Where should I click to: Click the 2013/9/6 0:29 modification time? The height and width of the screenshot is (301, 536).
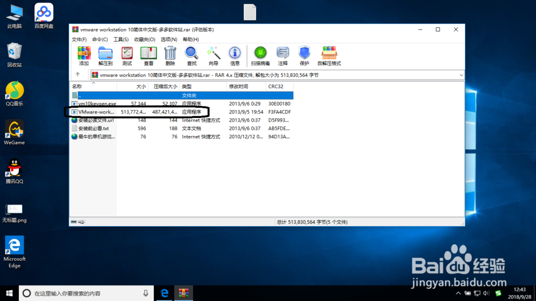tap(244, 103)
